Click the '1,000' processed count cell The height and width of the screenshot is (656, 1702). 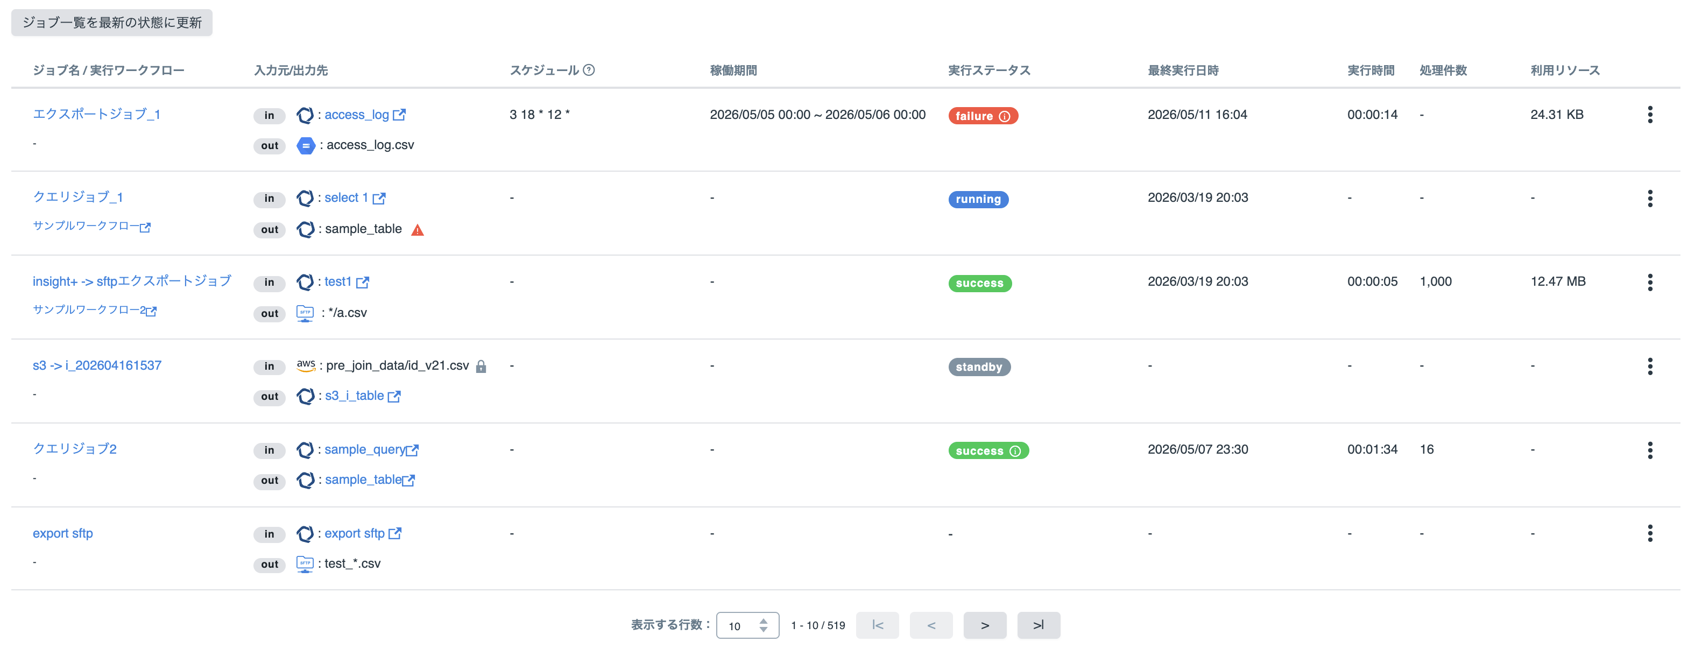pyautogui.click(x=1435, y=281)
